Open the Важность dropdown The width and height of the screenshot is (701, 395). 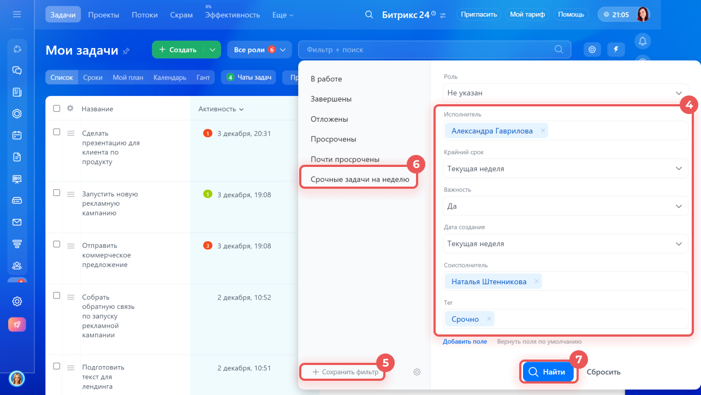565,206
